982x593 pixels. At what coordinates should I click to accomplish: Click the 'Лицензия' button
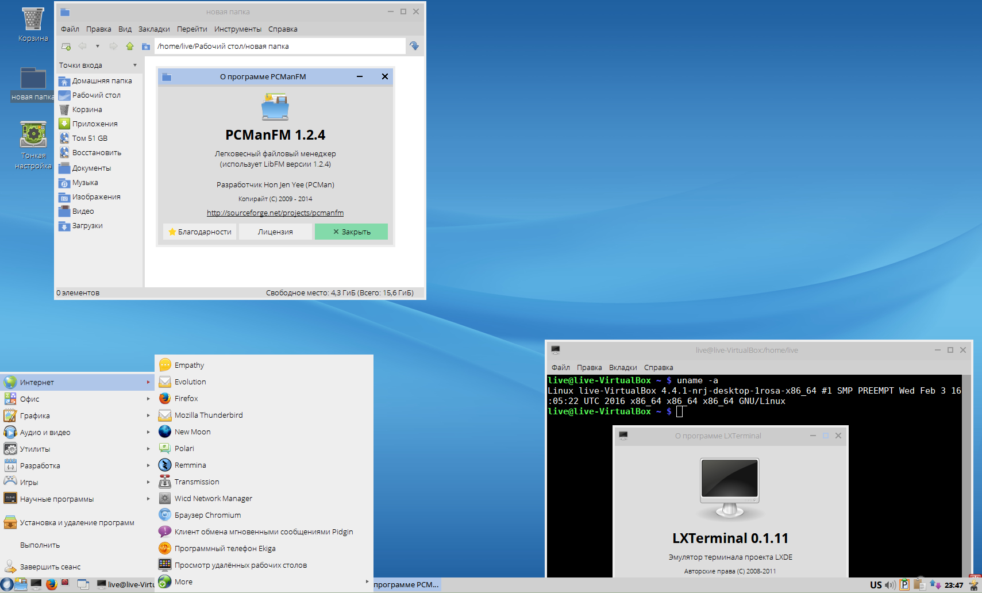click(x=275, y=232)
